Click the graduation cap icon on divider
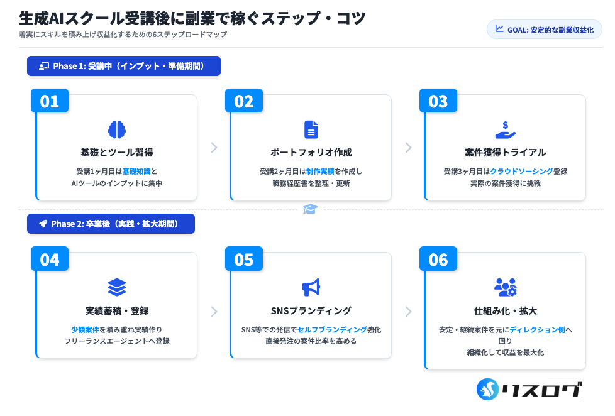Viewport: 615px width, 416px height. click(x=310, y=209)
